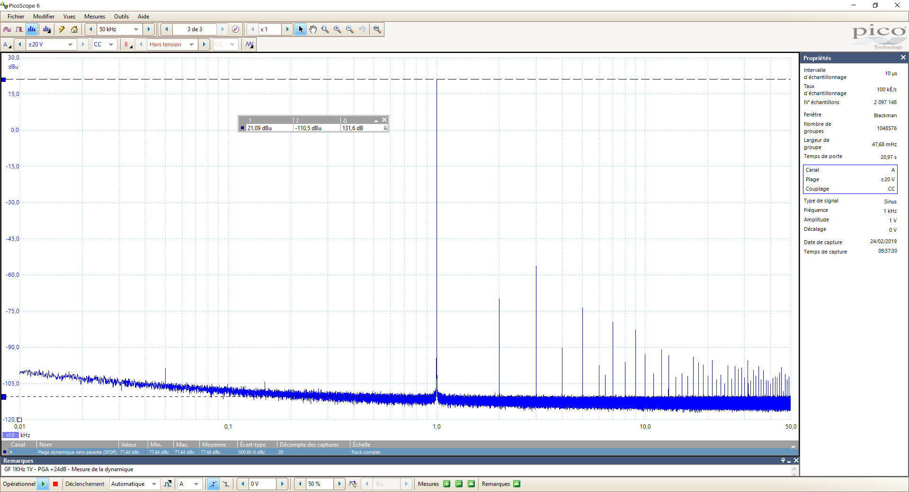Open advanced trigger settings icon
The width and height of the screenshot is (909, 492).
[168, 484]
